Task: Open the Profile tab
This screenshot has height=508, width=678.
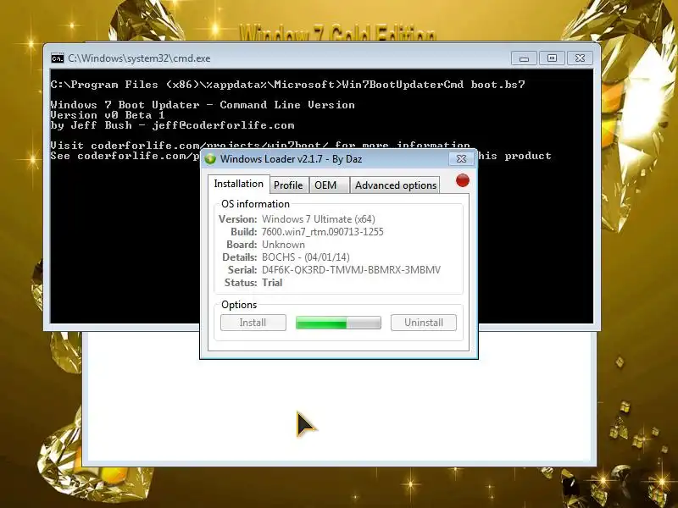Action: 288,185
